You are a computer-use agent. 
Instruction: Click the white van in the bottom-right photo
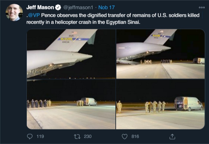coord(189,103)
